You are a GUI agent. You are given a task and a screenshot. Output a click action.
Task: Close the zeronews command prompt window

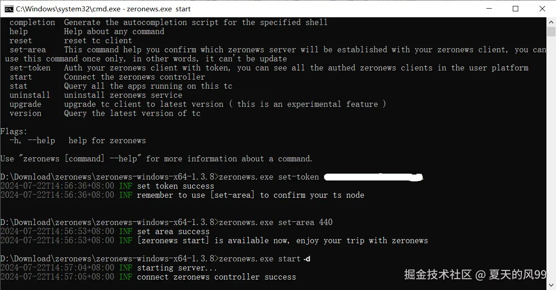(542, 9)
